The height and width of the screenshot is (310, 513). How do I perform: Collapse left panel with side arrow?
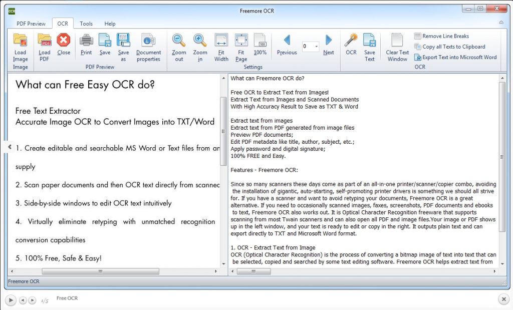10,147
